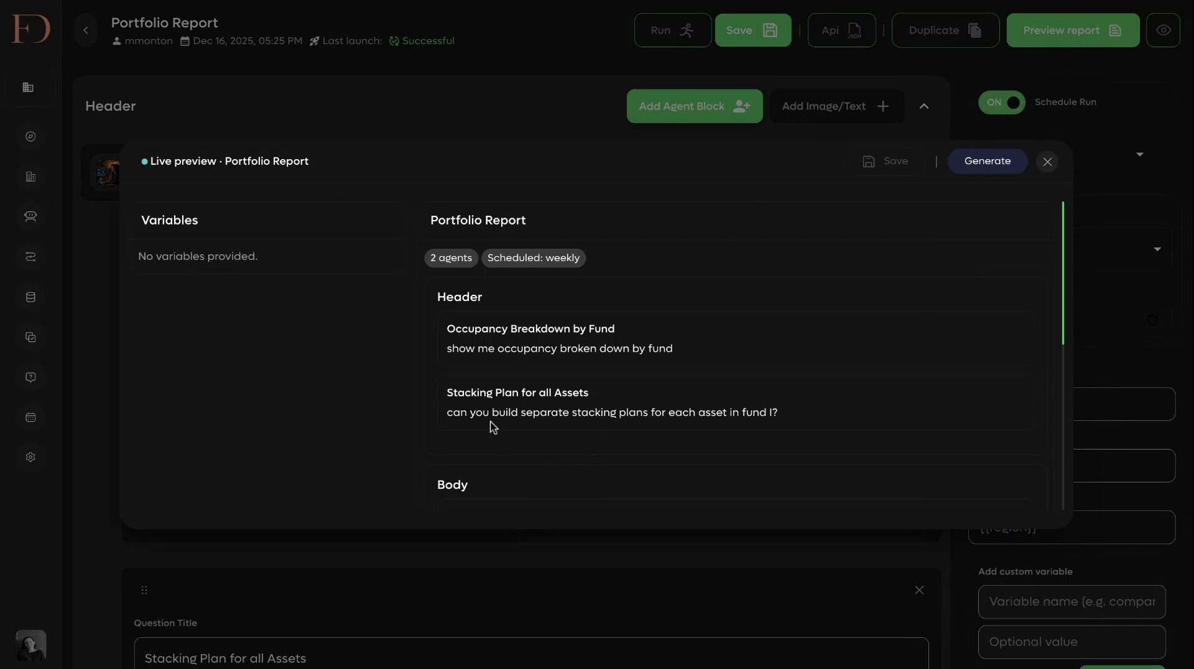
Task: Click the Optional value input field
Action: (1071, 642)
